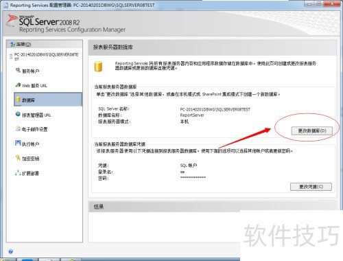Click the 更改凭据(C) change credentials button
The image size is (343, 261).
[x=311, y=187]
